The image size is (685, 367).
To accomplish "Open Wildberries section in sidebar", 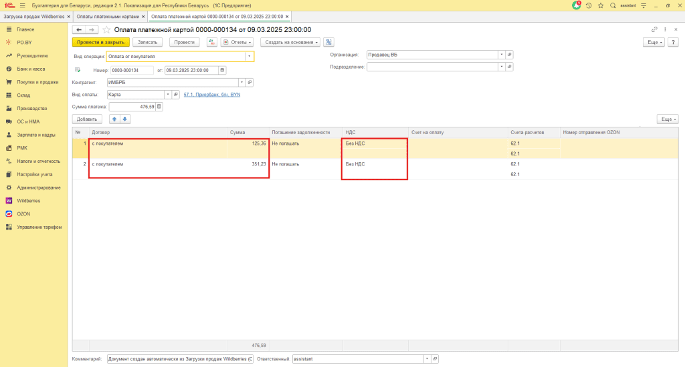I will tap(28, 200).
